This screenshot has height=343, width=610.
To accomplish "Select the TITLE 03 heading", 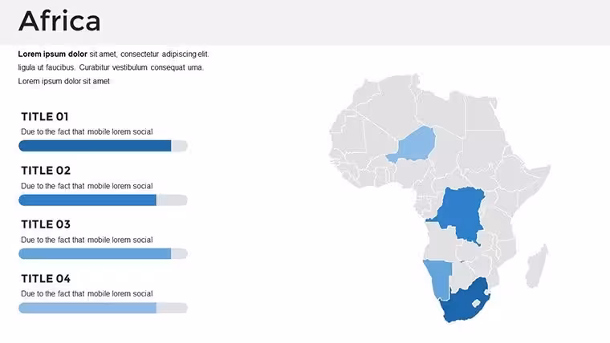I will point(46,224).
